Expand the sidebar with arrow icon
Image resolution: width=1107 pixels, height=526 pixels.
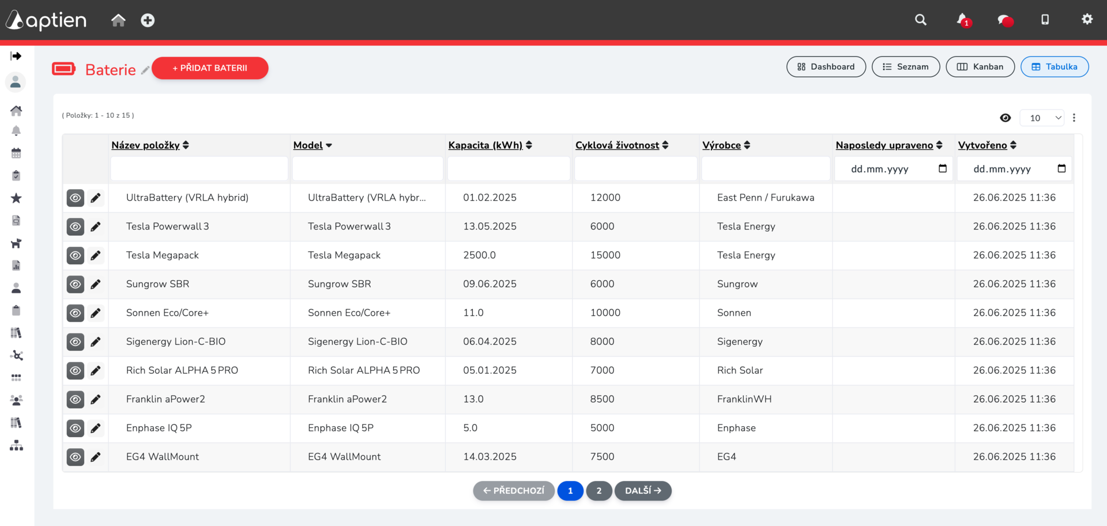click(x=16, y=56)
